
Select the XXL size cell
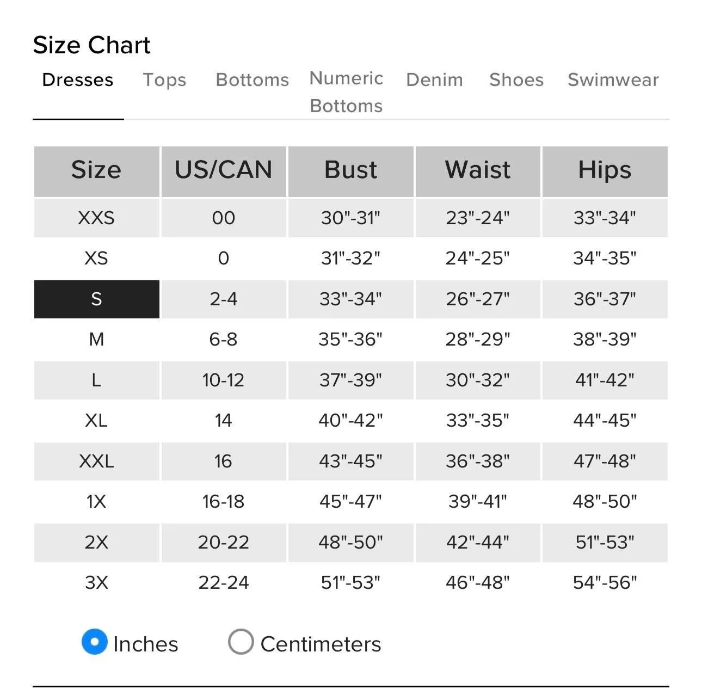[x=97, y=462]
